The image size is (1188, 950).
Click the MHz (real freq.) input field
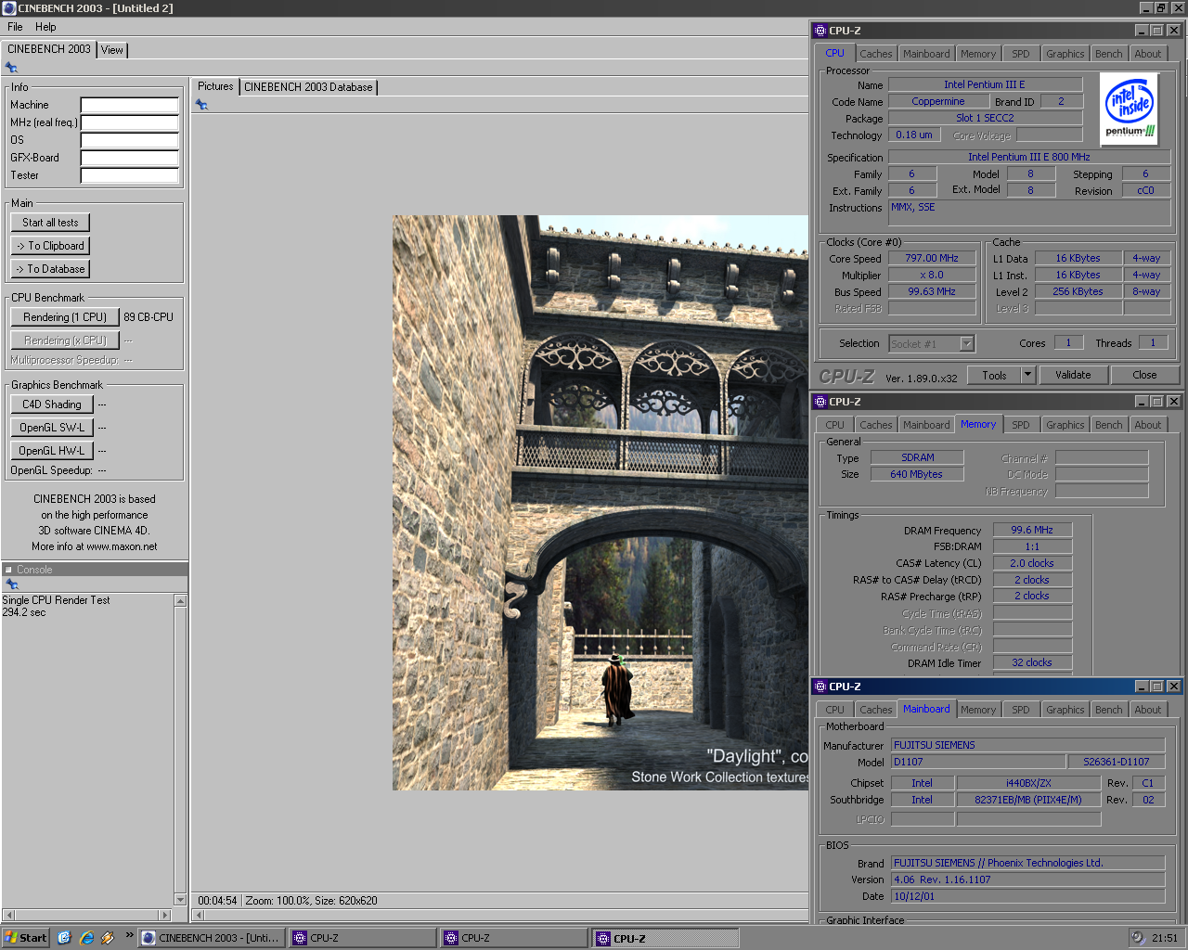point(130,122)
